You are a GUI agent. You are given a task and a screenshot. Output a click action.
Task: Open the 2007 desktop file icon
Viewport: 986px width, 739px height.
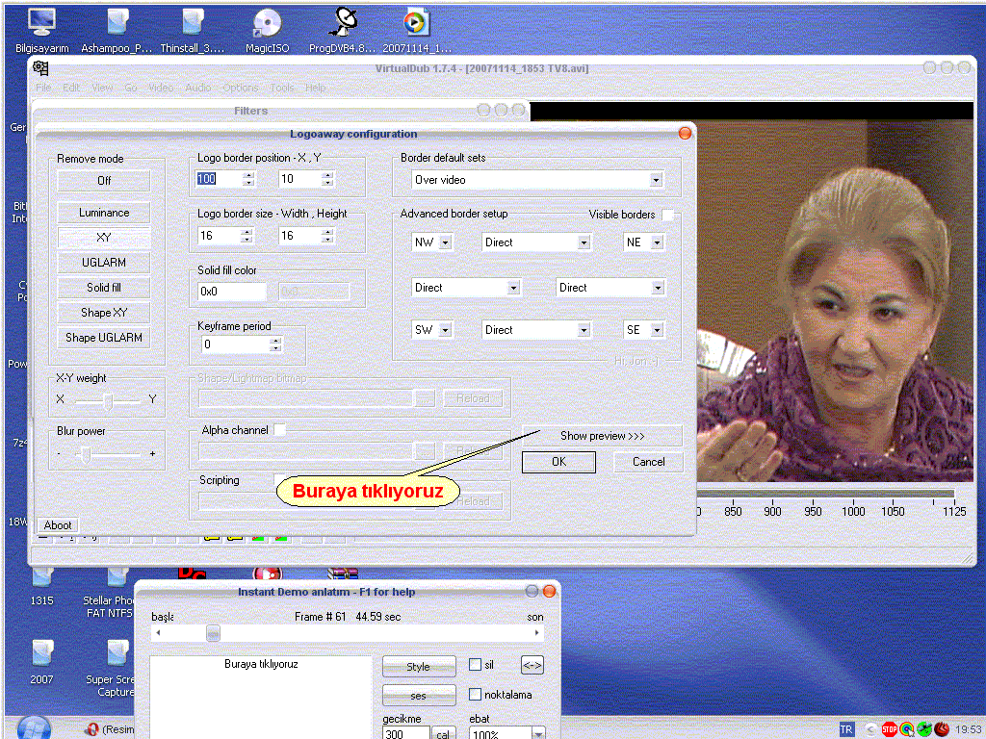pos(42,662)
